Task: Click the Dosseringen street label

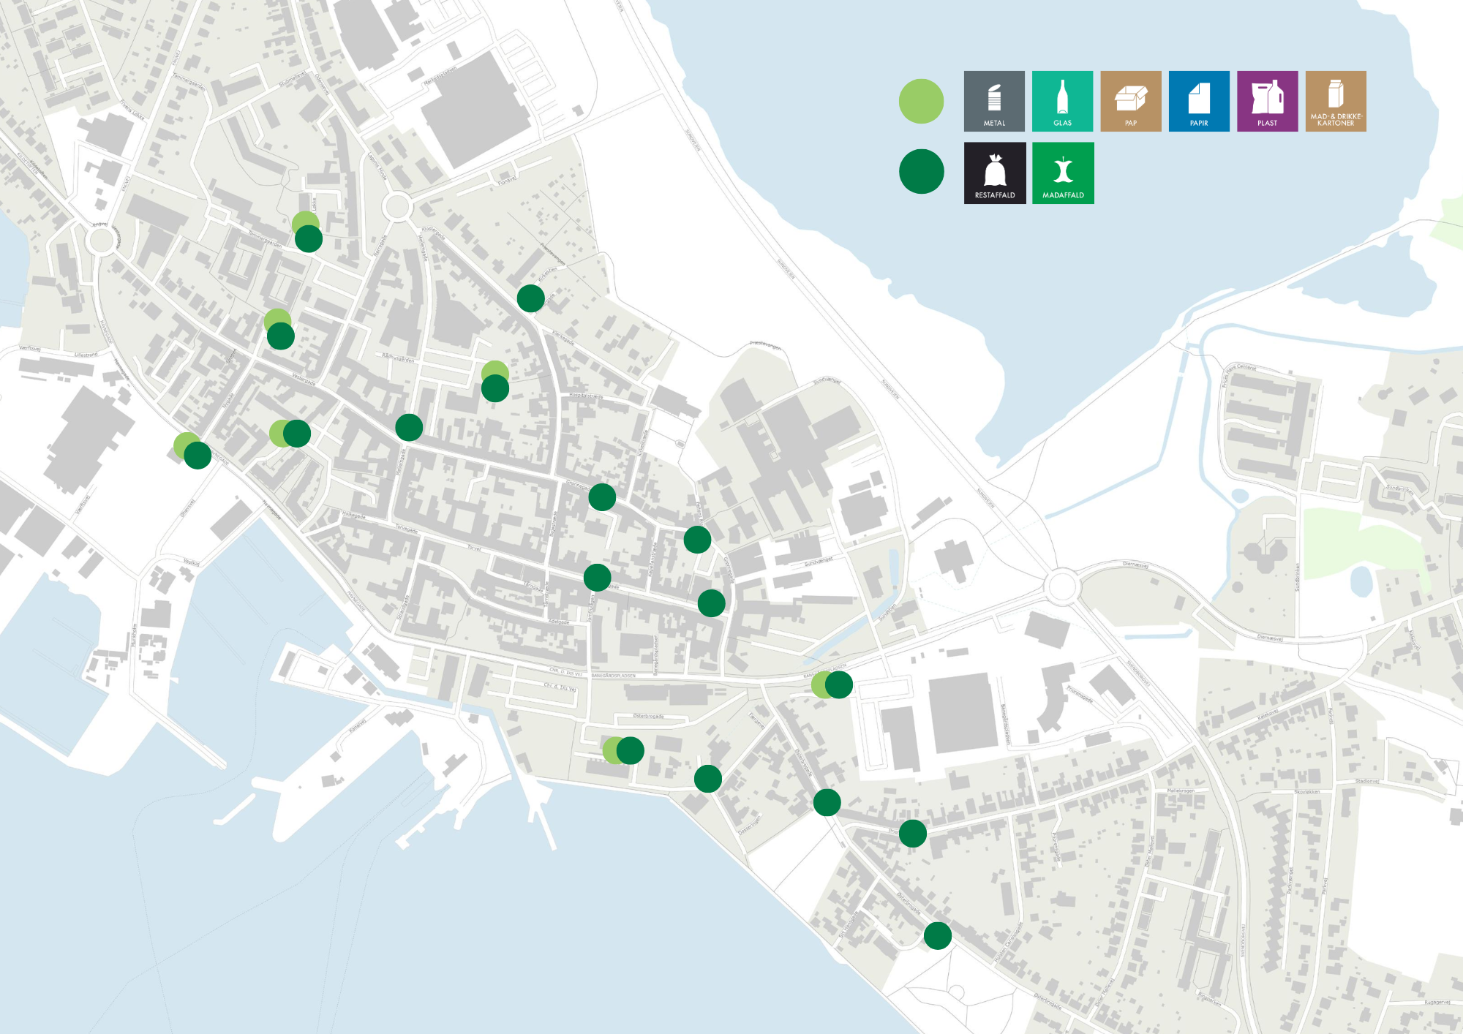Action: (749, 826)
